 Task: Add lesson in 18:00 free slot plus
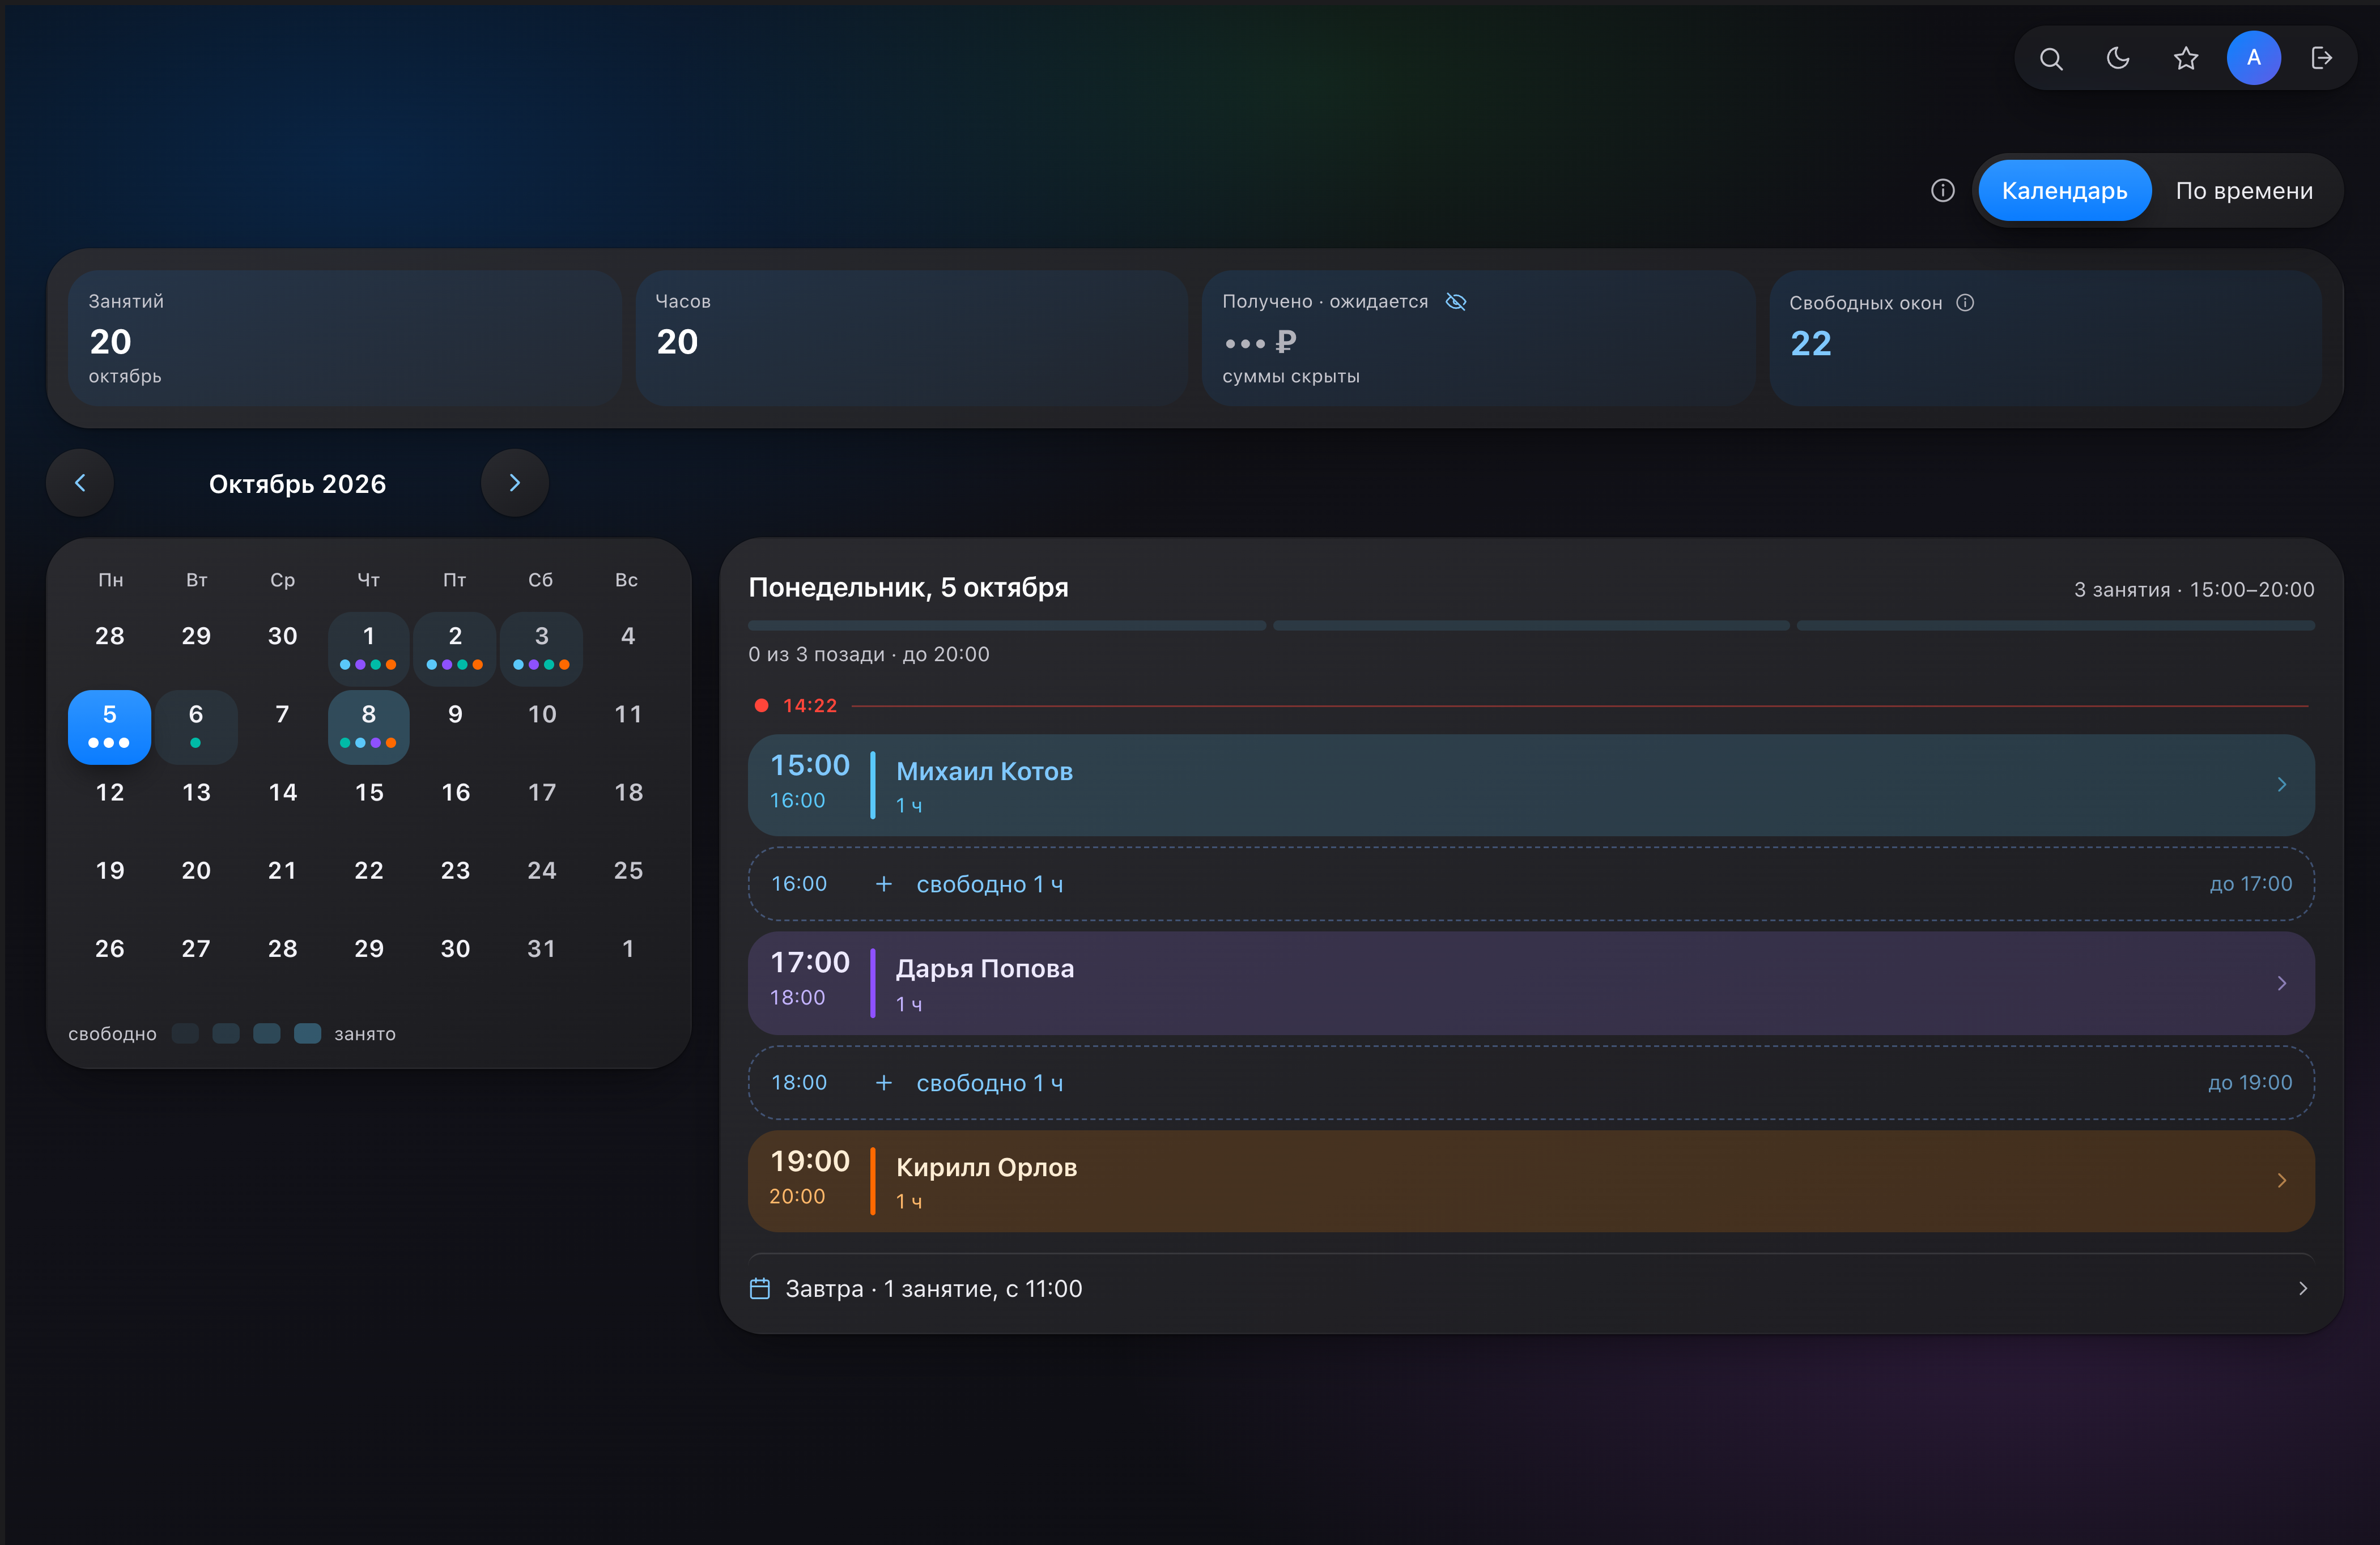[x=884, y=1083]
